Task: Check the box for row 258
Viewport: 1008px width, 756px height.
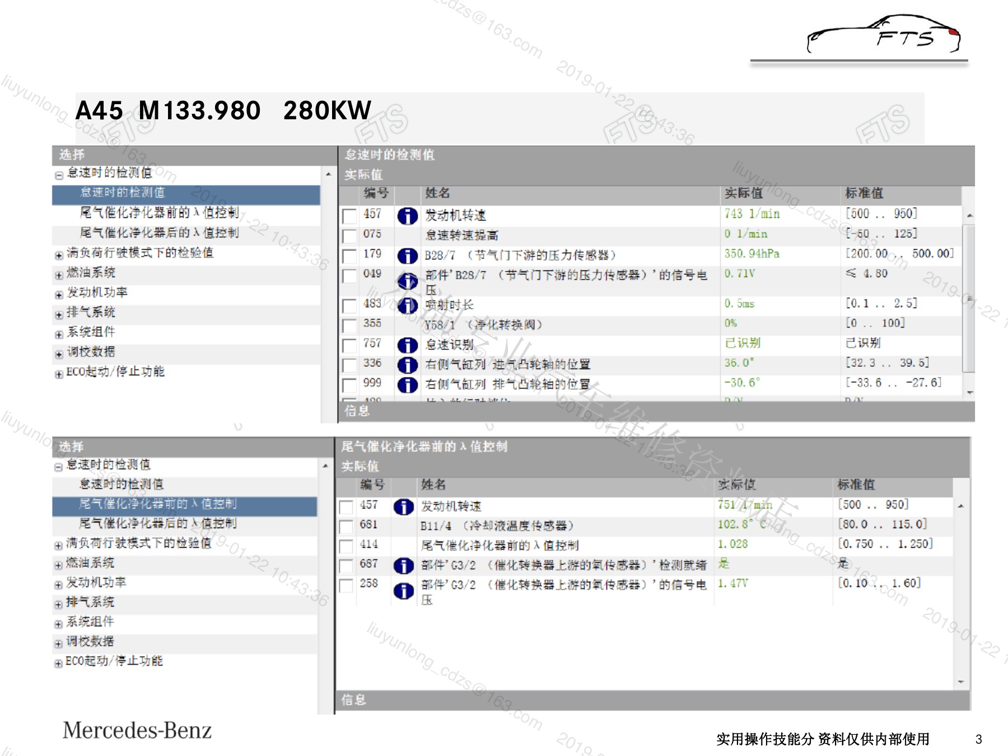Action: tap(346, 585)
